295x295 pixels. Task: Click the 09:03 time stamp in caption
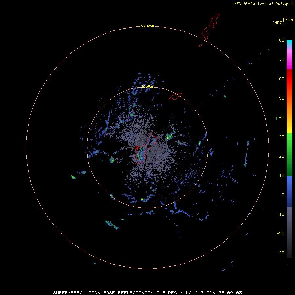pyautogui.click(x=235, y=293)
